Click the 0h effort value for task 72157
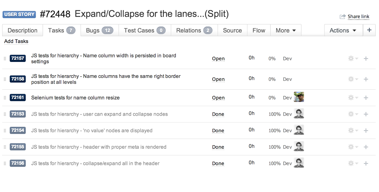 (251, 58)
